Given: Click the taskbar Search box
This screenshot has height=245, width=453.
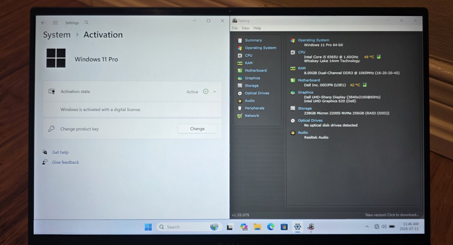Looking at the screenshot, I should [x=189, y=227].
